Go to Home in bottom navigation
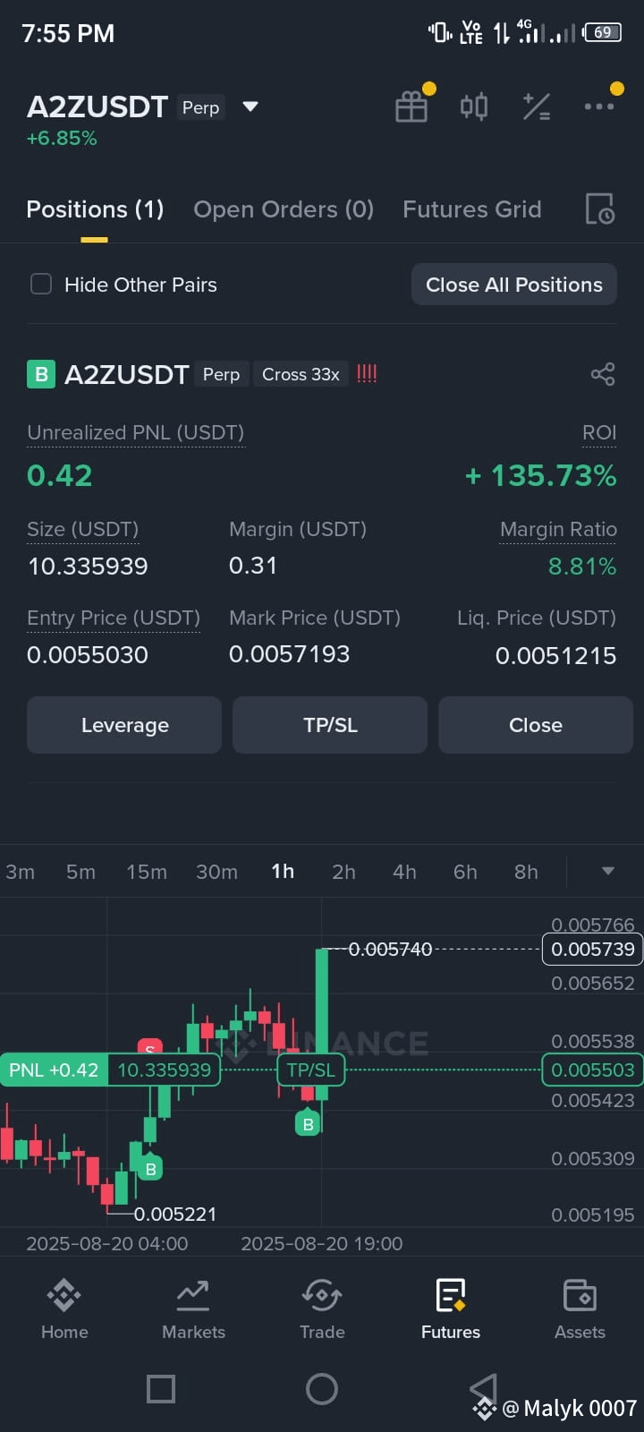This screenshot has height=1432, width=644. coord(64,1308)
